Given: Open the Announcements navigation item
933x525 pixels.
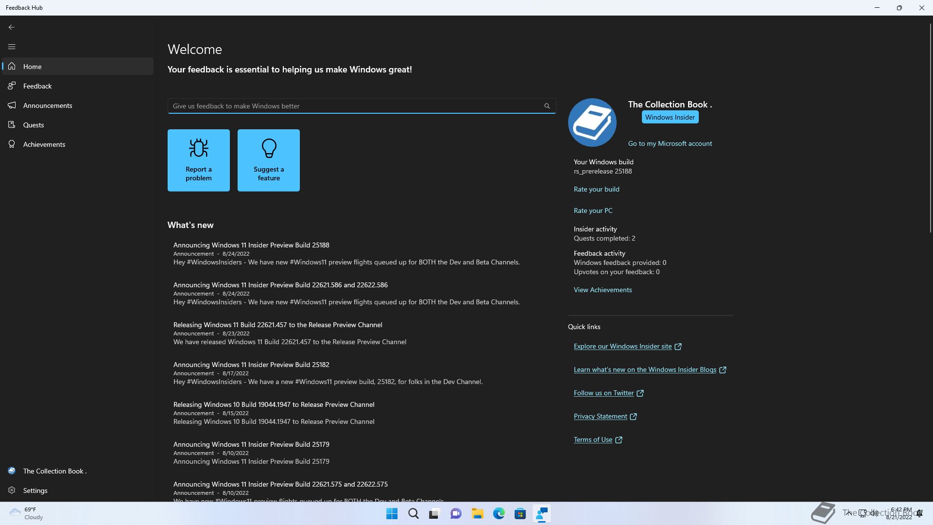Looking at the screenshot, I should pyautogui.click(x=78, y=105).
